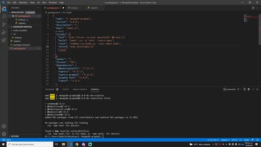This screenshot has width=261, height=147.
Task: Open File Explorer from the taskbar
Action: [x=63, y=144]
